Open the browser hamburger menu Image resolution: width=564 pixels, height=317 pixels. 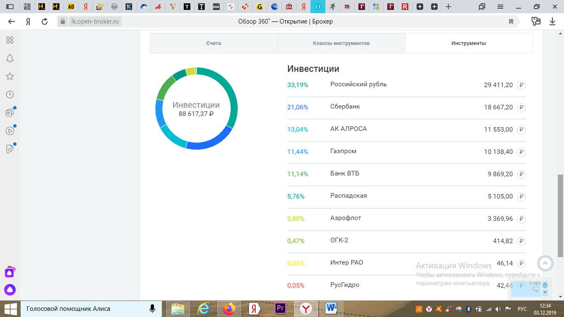(x=500, y=7)
